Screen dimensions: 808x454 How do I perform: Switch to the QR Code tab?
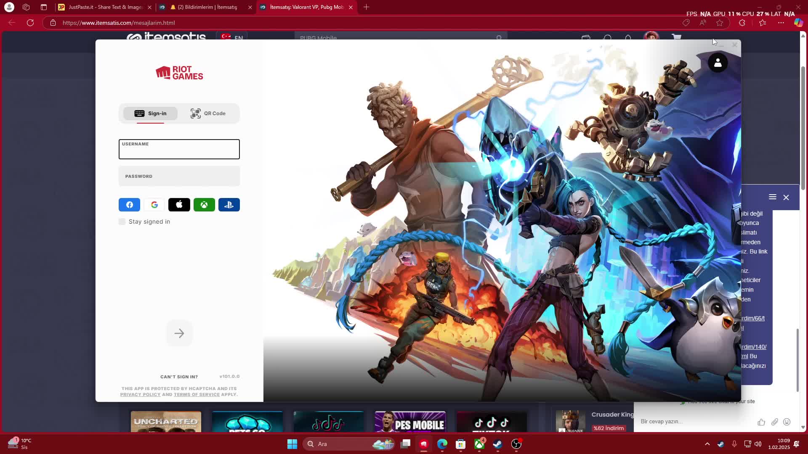tap(208, 113)
